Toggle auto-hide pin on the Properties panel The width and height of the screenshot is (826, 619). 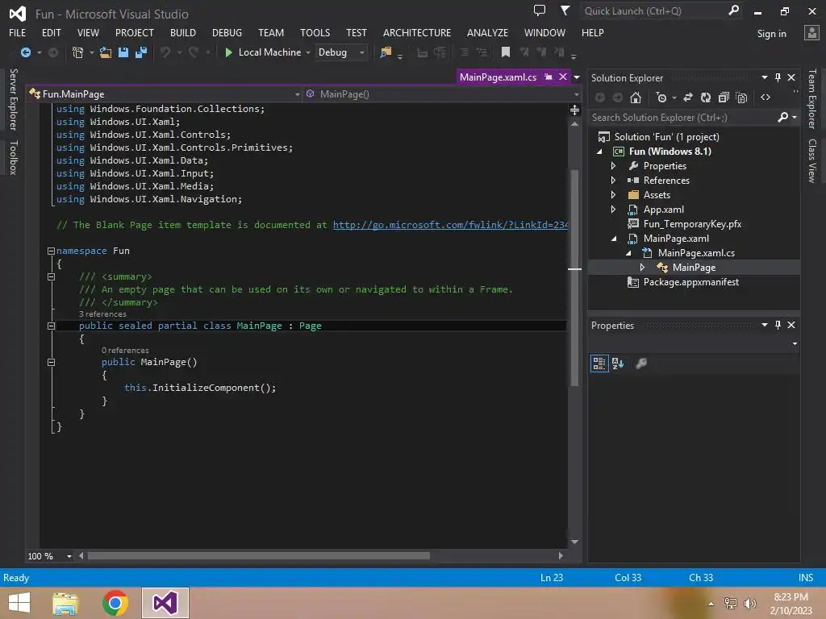point(778,325)
